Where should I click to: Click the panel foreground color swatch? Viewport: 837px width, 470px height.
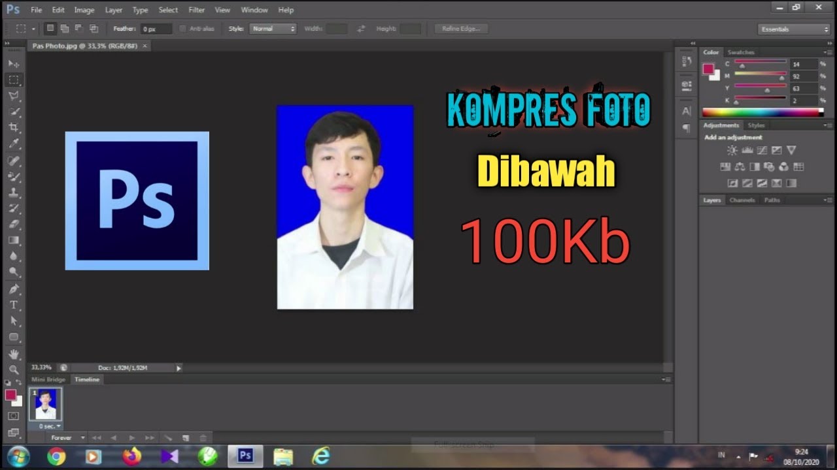pos(708,69)
